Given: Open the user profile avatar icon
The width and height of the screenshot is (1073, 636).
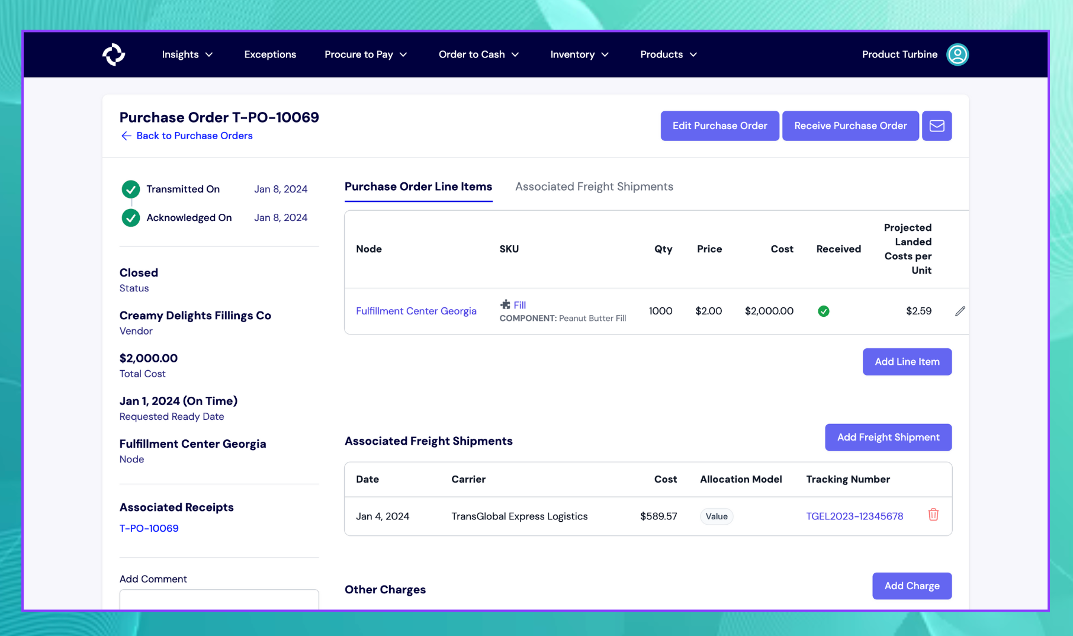Looking at the screenshot, I should 957,54.
